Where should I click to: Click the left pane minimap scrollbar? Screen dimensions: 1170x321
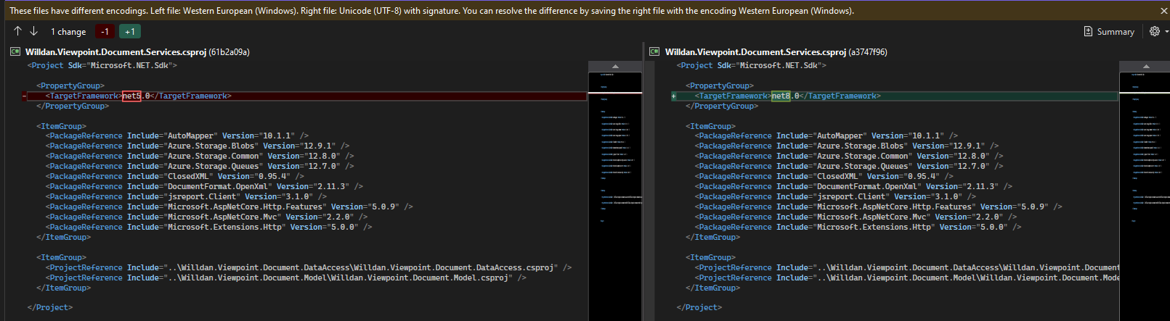614,181
